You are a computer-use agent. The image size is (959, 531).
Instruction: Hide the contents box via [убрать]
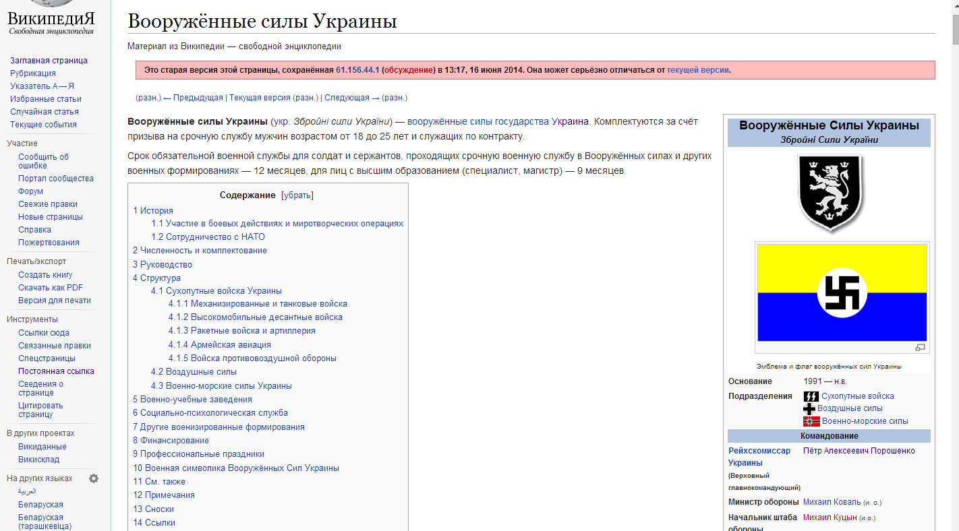pos(297,195)
